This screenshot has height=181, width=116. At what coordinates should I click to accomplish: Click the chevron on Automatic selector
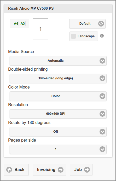pyautogui.click(x=102, y=61)
